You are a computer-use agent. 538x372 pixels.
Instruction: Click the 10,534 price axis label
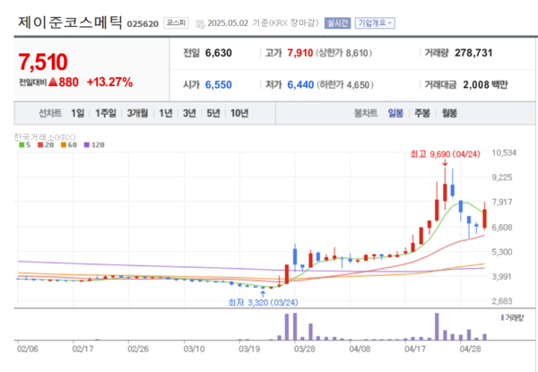504,153
